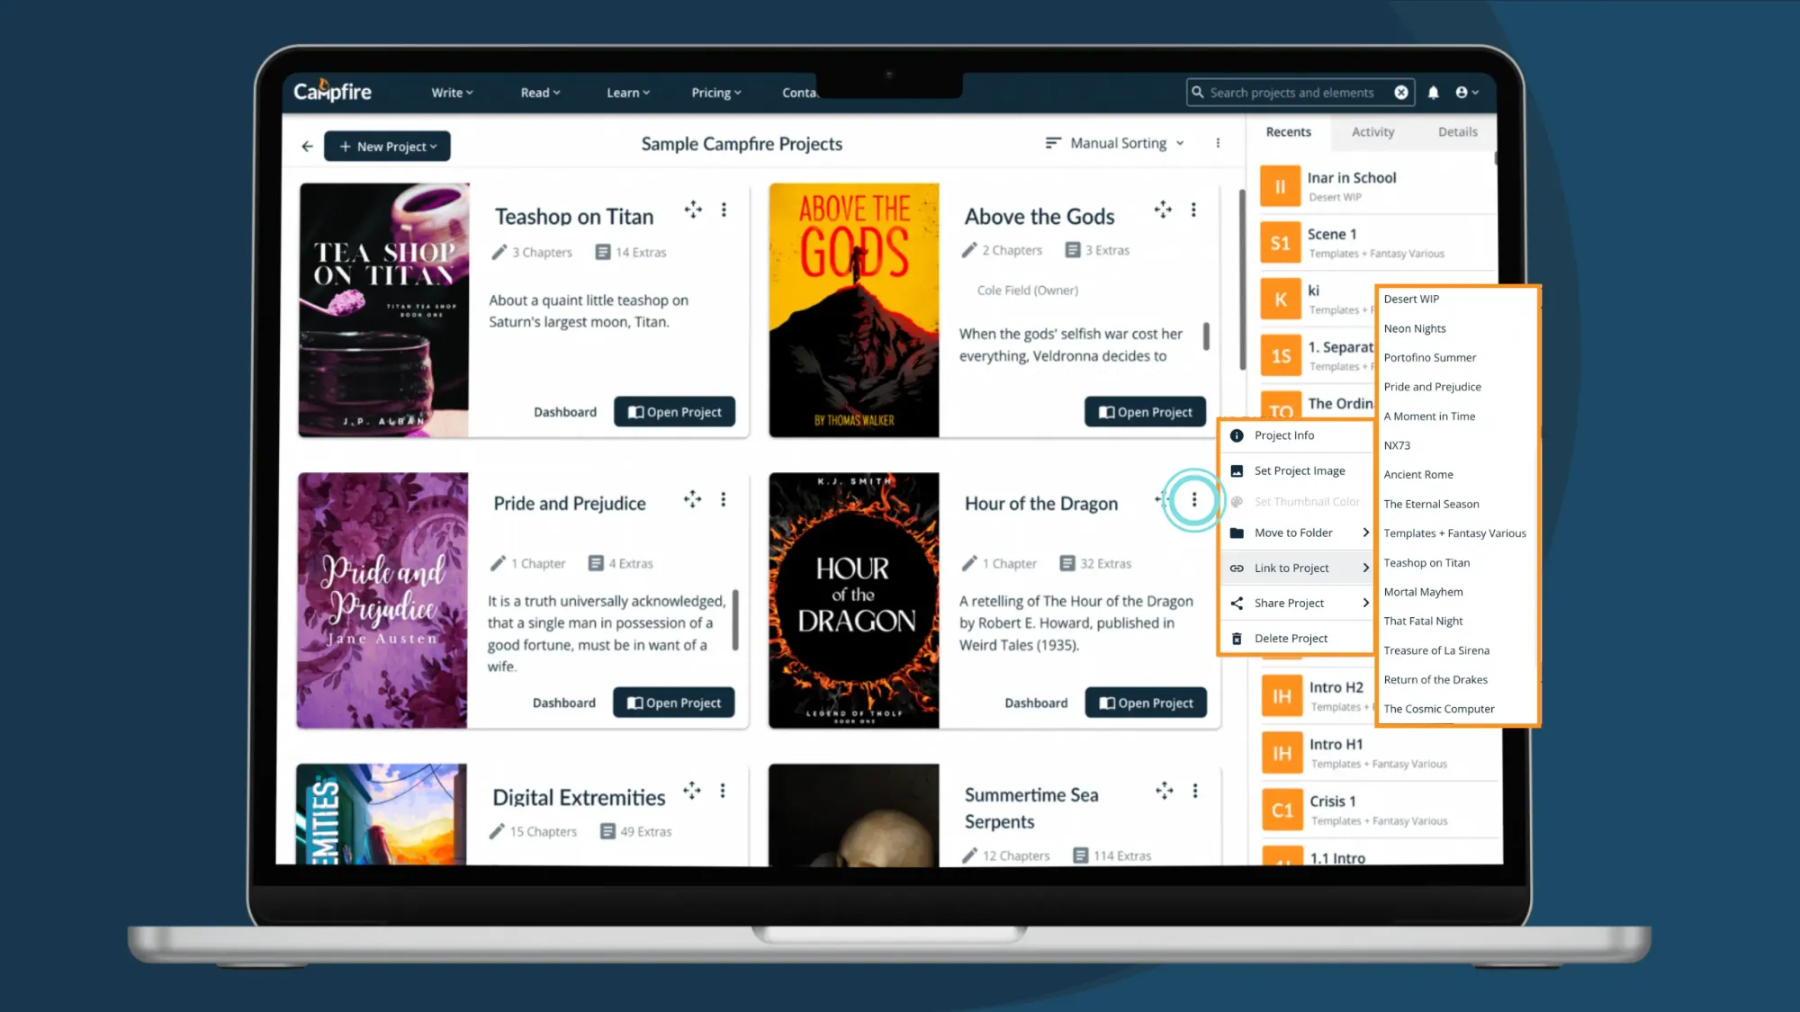Screen dimensions: 1800x1012
Task: Open Project for Above the Gods
Action: tap(1145, 412)
